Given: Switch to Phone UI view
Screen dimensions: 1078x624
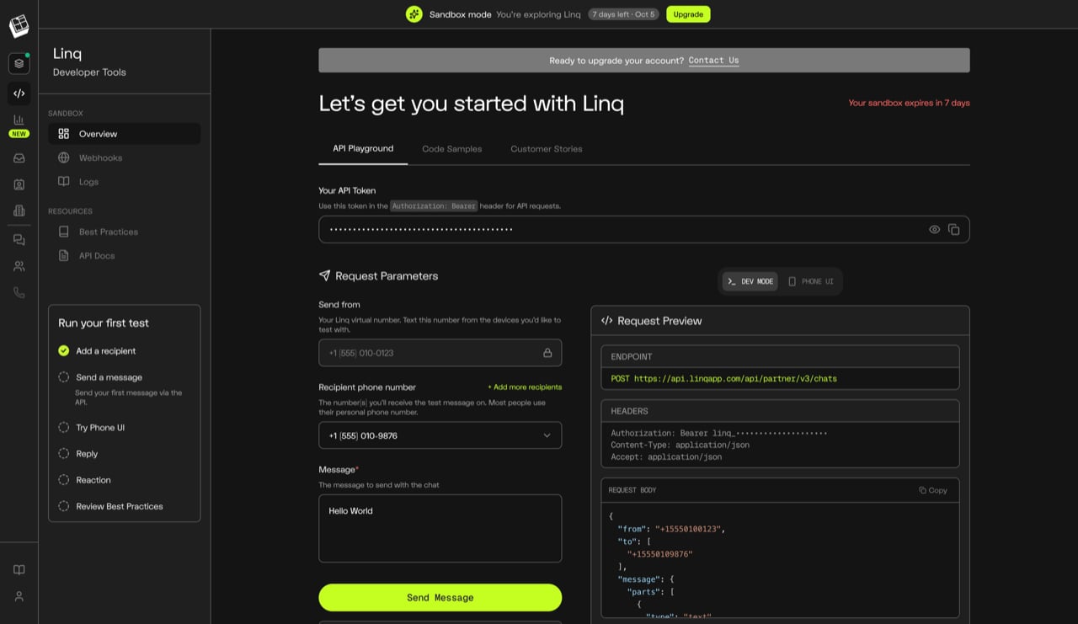Looking at the screenshot, I should pos(811,281).
